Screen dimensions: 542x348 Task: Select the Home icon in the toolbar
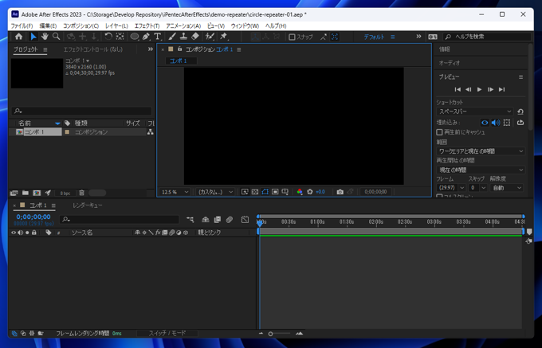[19, 37]
